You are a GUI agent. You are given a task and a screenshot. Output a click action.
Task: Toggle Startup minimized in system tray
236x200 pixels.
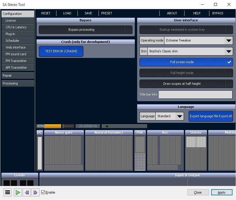(x=186, y=30)
